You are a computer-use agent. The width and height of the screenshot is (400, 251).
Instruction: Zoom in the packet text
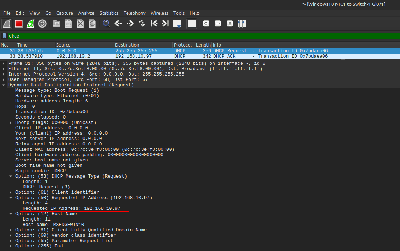(206, 24)
